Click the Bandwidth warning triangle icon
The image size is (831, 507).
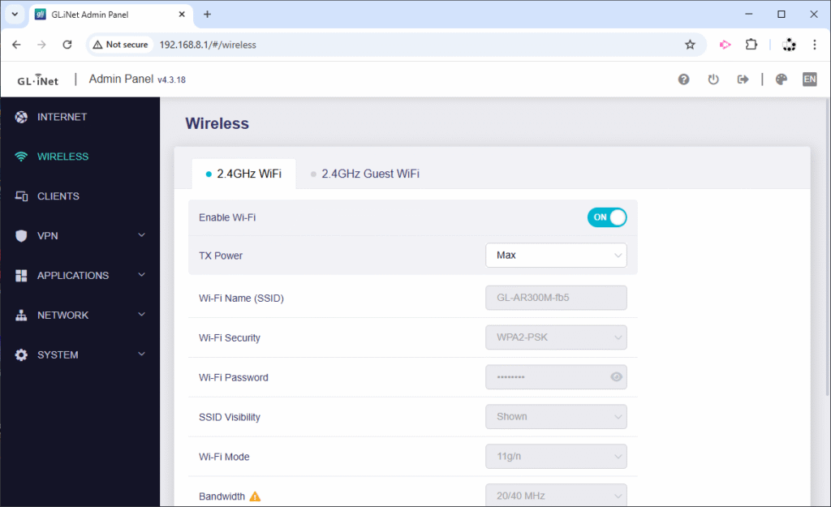coord(255,496)
